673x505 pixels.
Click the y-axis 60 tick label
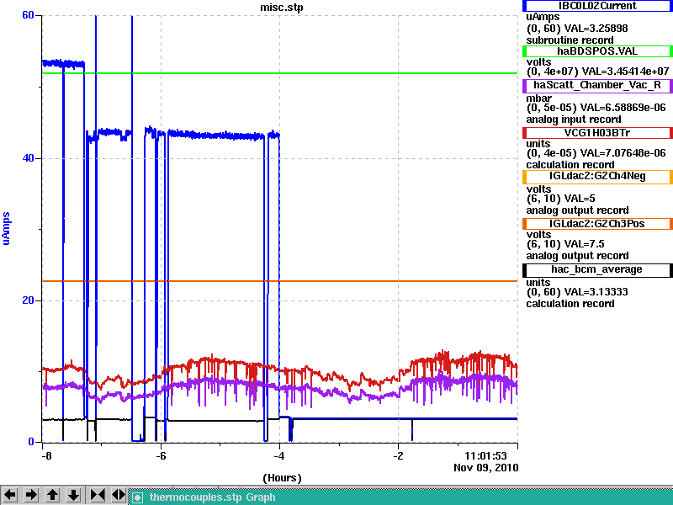(x=28, y=15)
